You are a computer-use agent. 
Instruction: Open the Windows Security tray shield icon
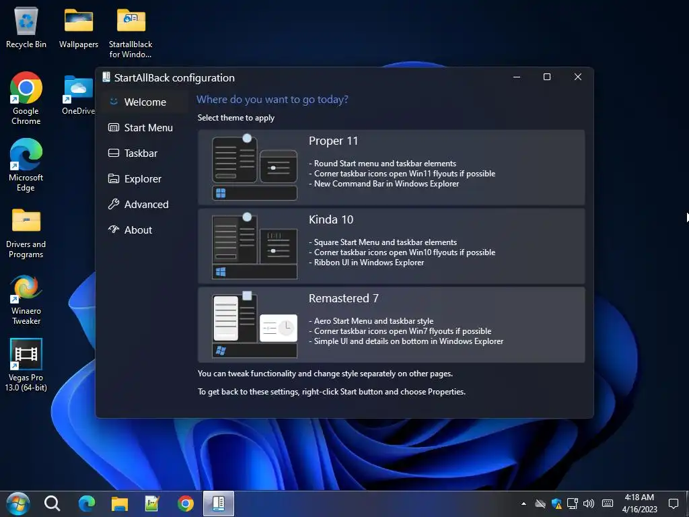[556, 504]
